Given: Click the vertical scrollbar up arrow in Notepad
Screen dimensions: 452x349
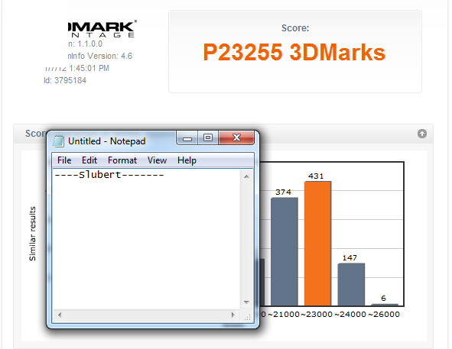Looking at the screenshot, I should point(246,176).
